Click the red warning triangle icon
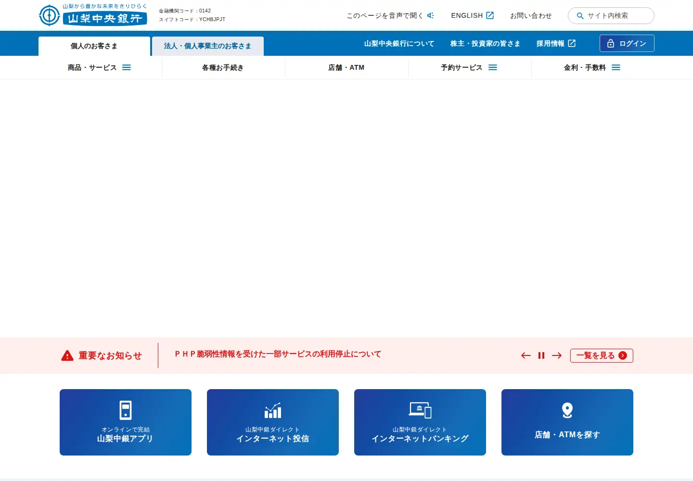The width and height of the screenshot is (693, 481). (x=67, y=355)
